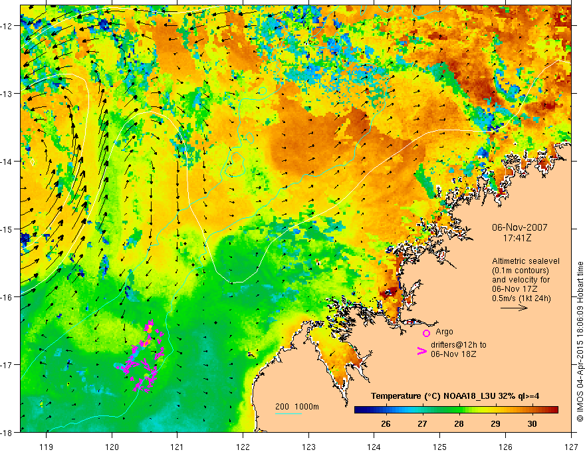The image size is (585, 452).
Task: Click the 0.5m/s velocity scale arrow
Action: tap(514, 308)
